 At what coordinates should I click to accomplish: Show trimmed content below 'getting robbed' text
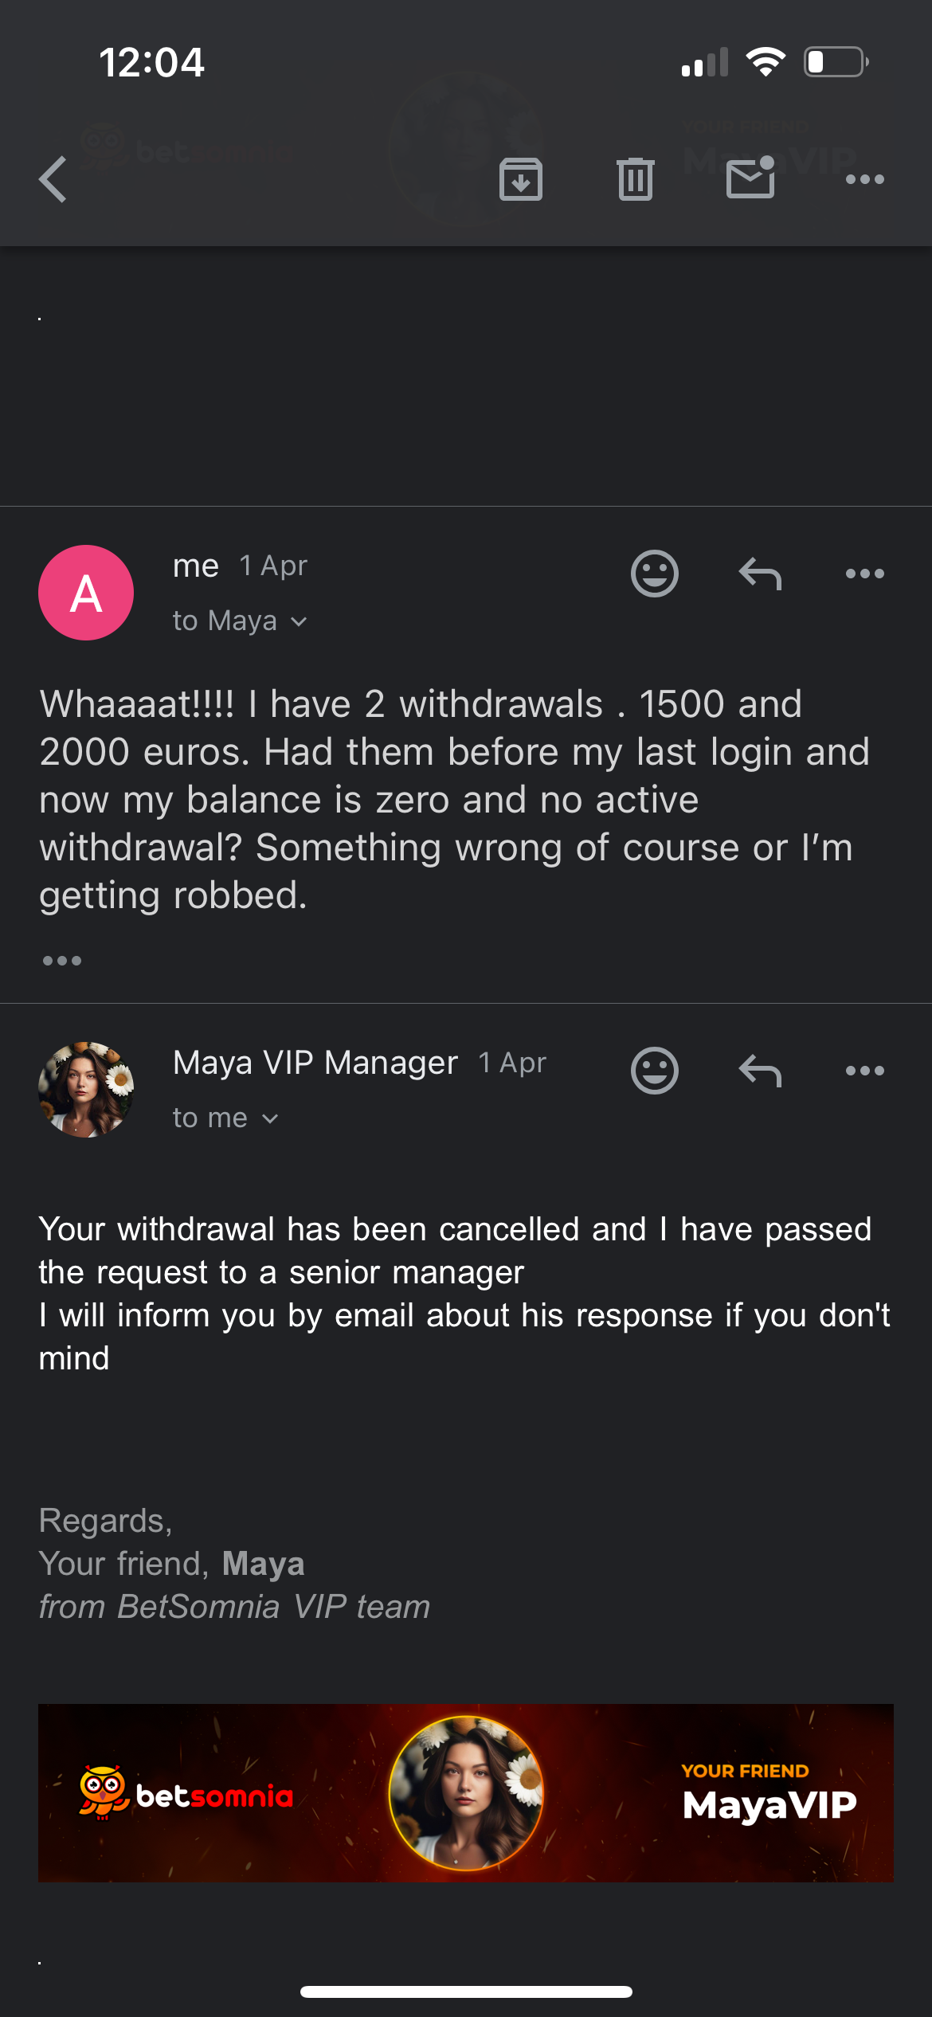pyautogui.click(x=62, y=961)
